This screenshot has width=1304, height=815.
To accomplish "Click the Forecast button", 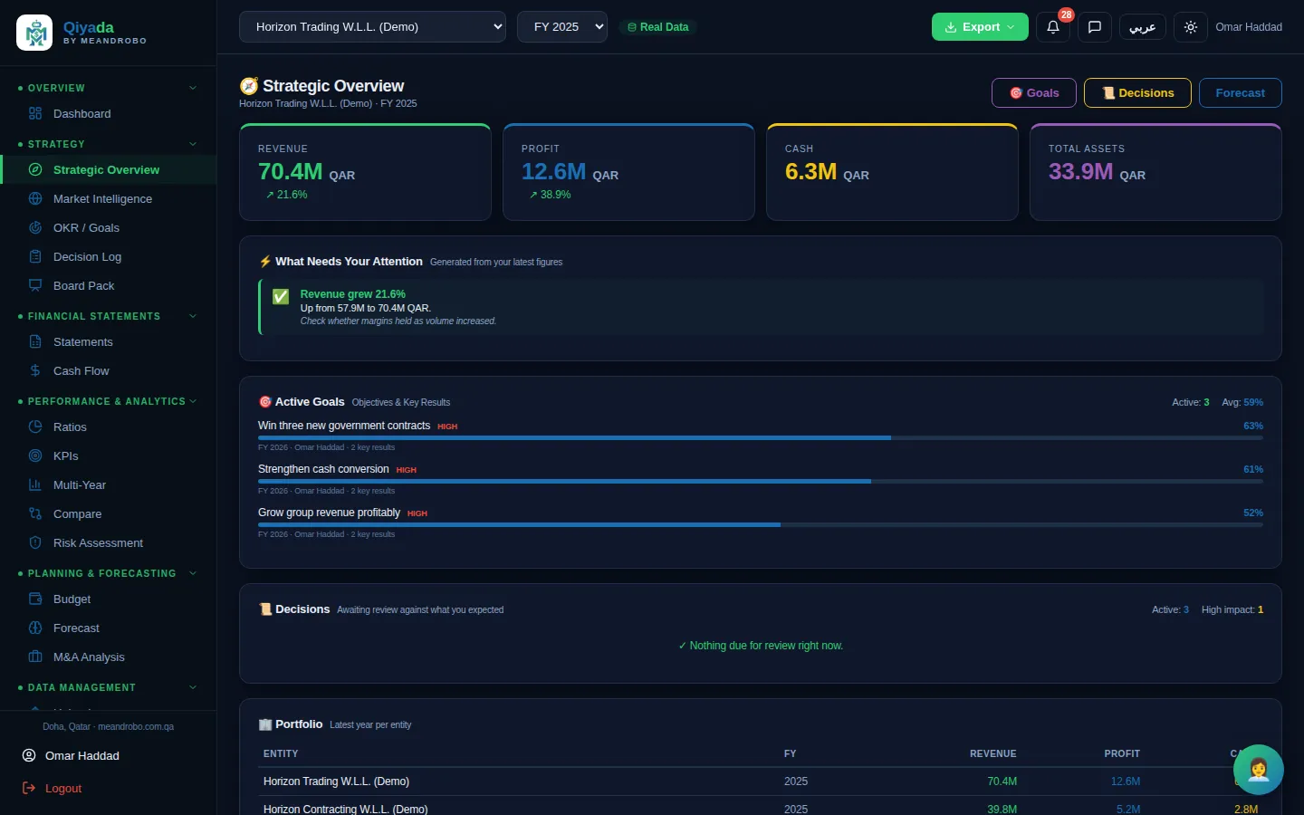I will tap(1241, 92).
